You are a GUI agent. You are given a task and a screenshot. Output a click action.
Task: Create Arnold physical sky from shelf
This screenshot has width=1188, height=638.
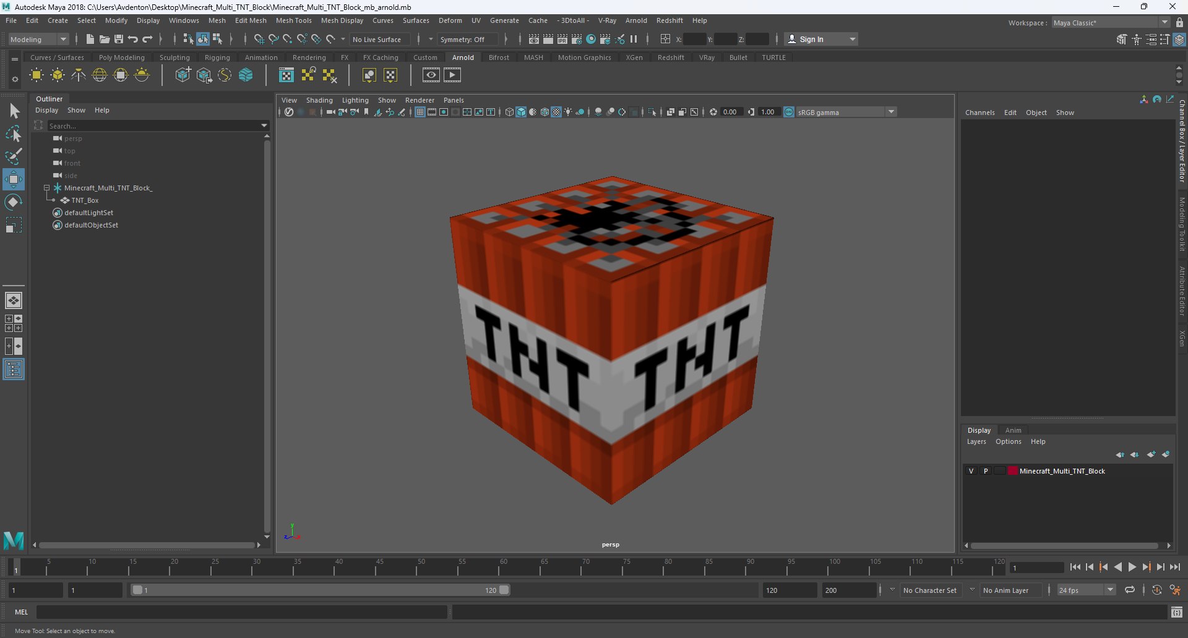click(x=142, y=75)
